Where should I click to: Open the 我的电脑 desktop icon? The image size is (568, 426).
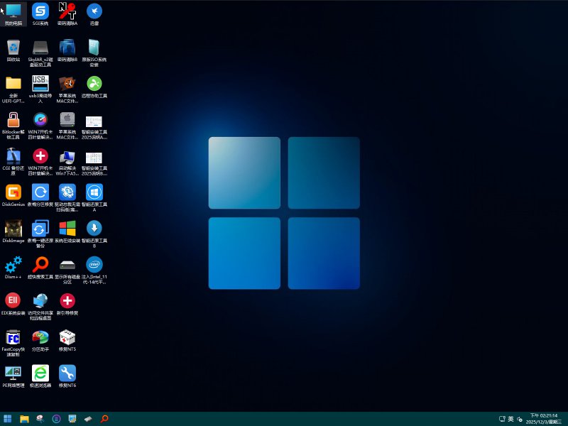click(x=13, y=13)
